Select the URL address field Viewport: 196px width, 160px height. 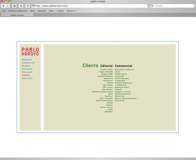pyautogui.click(x=90, y=6)
